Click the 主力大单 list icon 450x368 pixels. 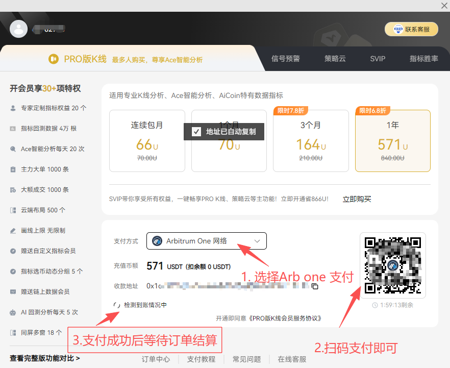pyautogui.click(x=13, y=169)
